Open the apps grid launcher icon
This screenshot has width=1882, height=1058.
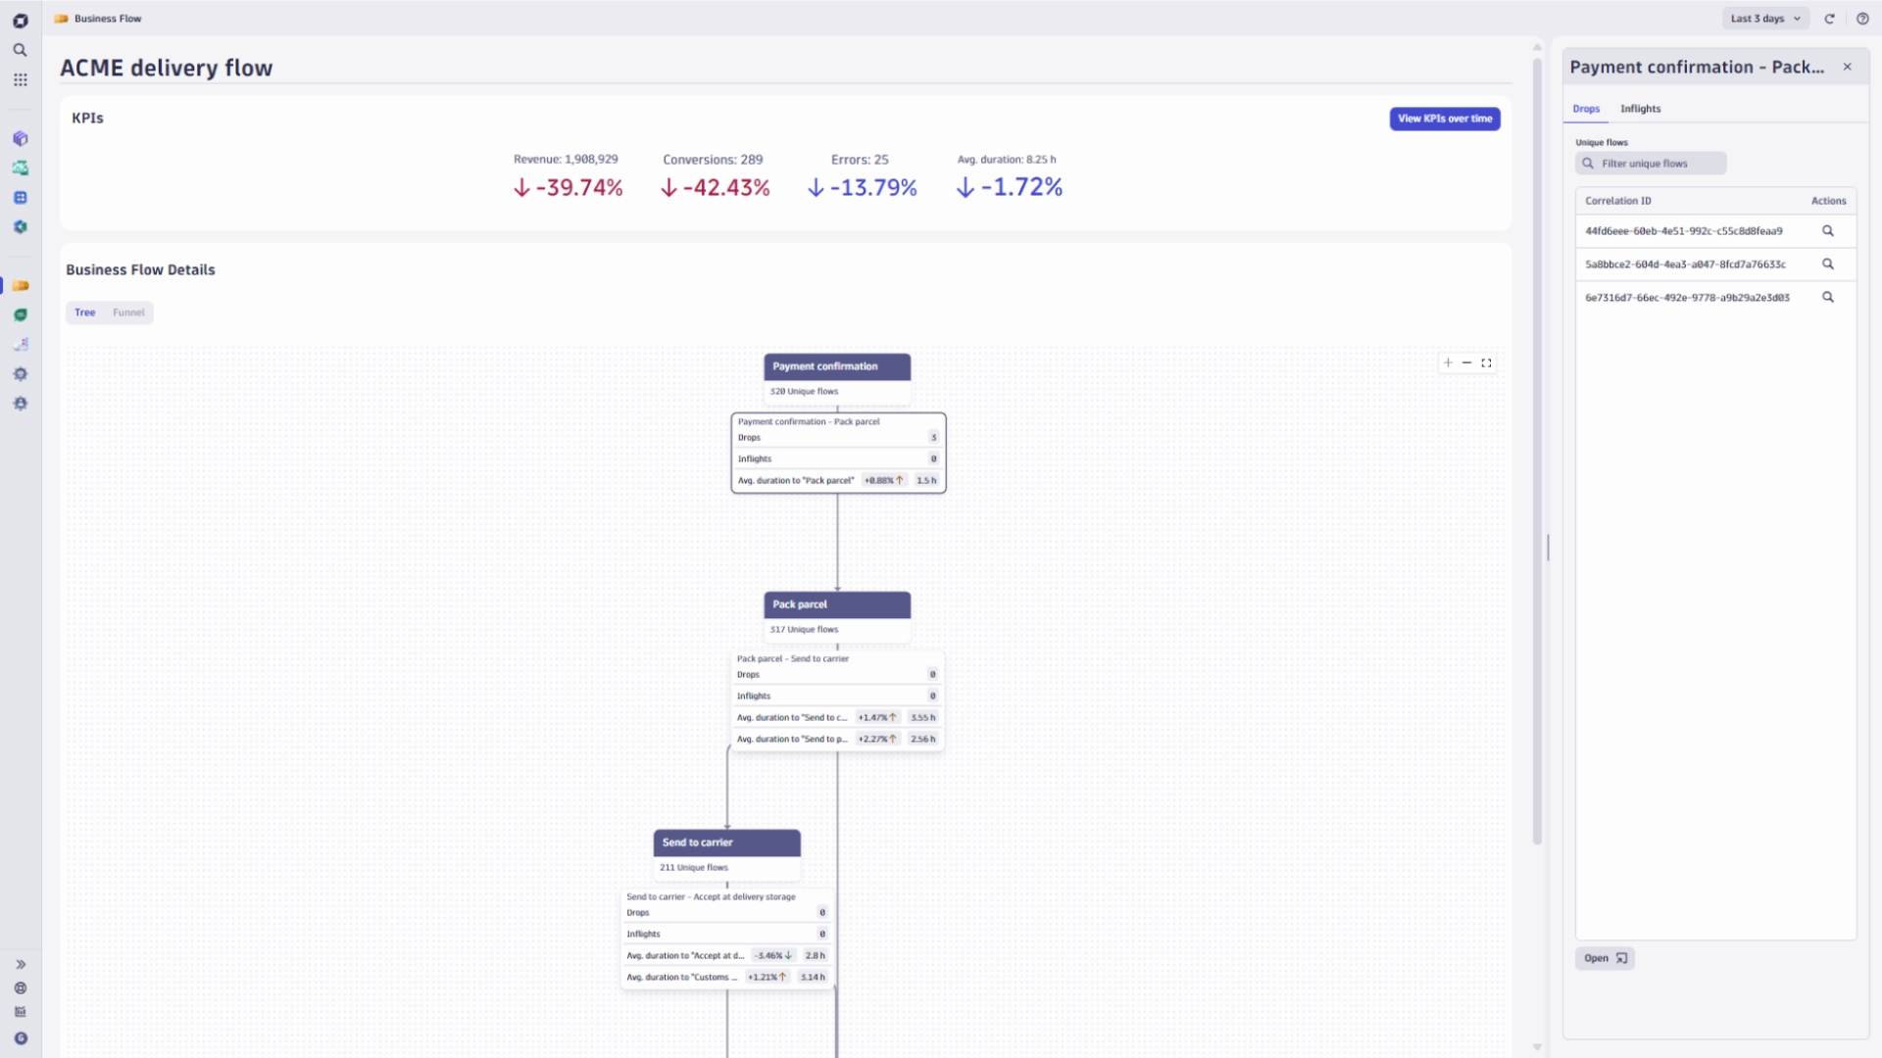[20, 80]
